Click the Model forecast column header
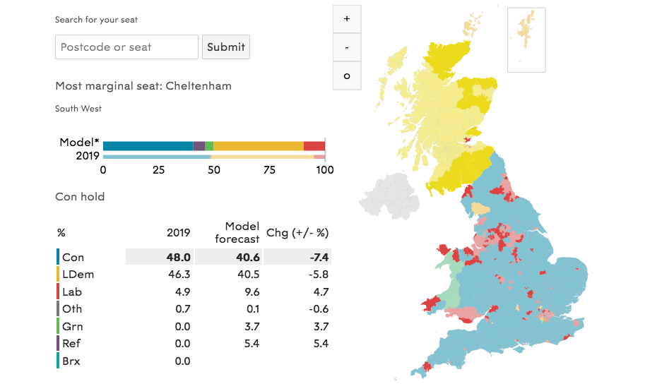Image resolution: width=645 pixels, height=391 pixels. (237, 233)
